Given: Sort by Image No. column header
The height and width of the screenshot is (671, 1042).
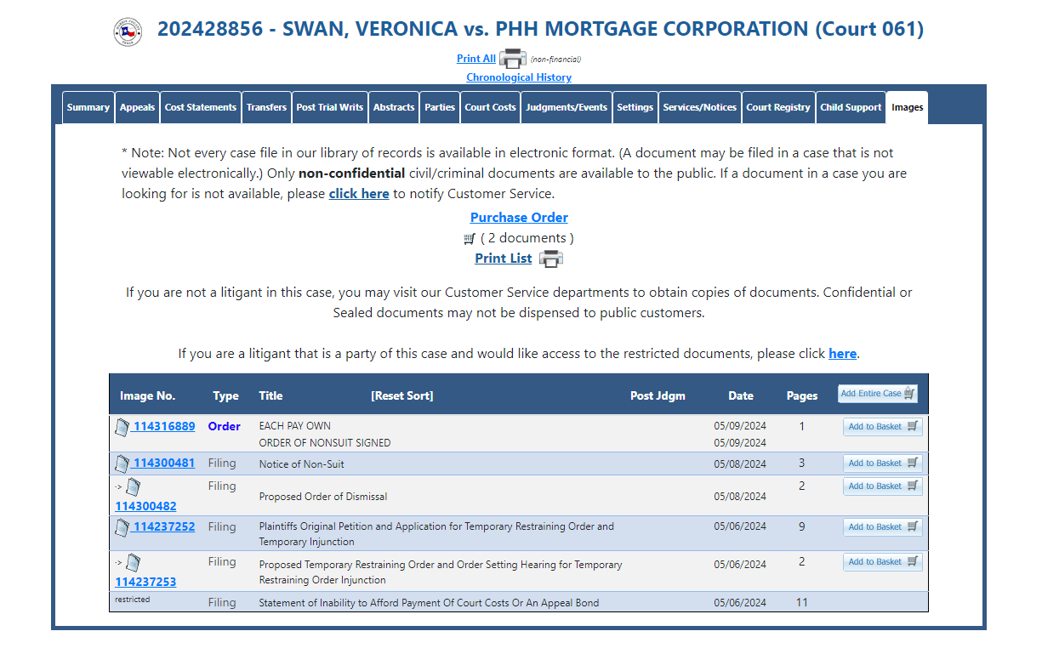Looking at the screenshot, I should 148,395.
